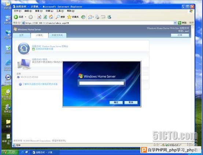Click the Search toolbar button
203x155 pixels.
pos(60,17)
